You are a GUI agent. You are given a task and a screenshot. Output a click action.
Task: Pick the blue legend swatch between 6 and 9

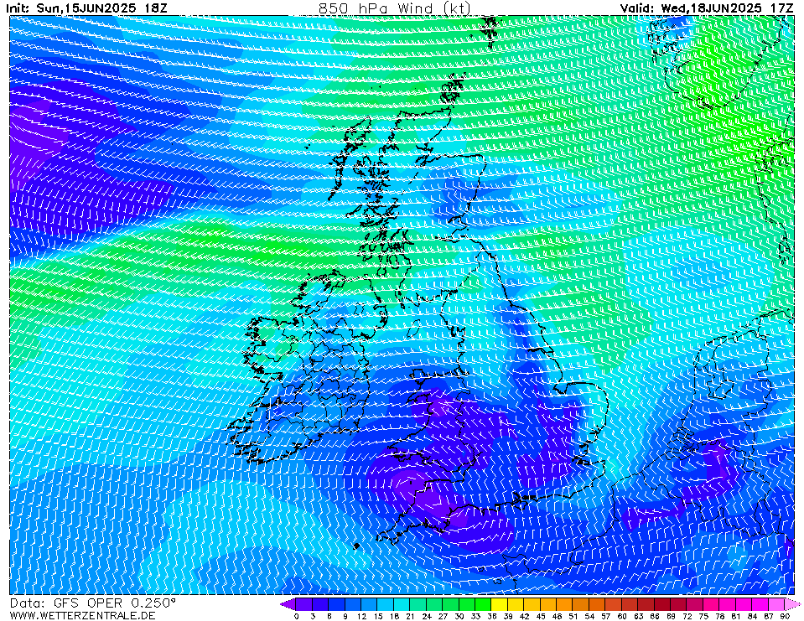pos(337,604)
